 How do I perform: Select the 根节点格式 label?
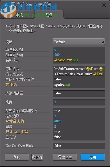click(14, 74)
